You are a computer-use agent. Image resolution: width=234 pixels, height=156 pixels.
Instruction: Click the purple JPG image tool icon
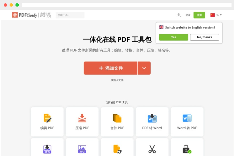click(82, 149)
